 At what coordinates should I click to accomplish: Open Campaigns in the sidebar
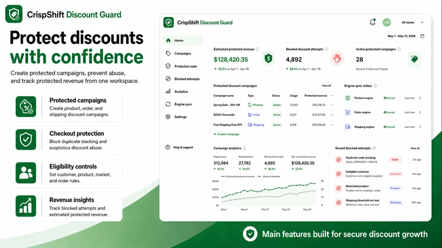182,53
